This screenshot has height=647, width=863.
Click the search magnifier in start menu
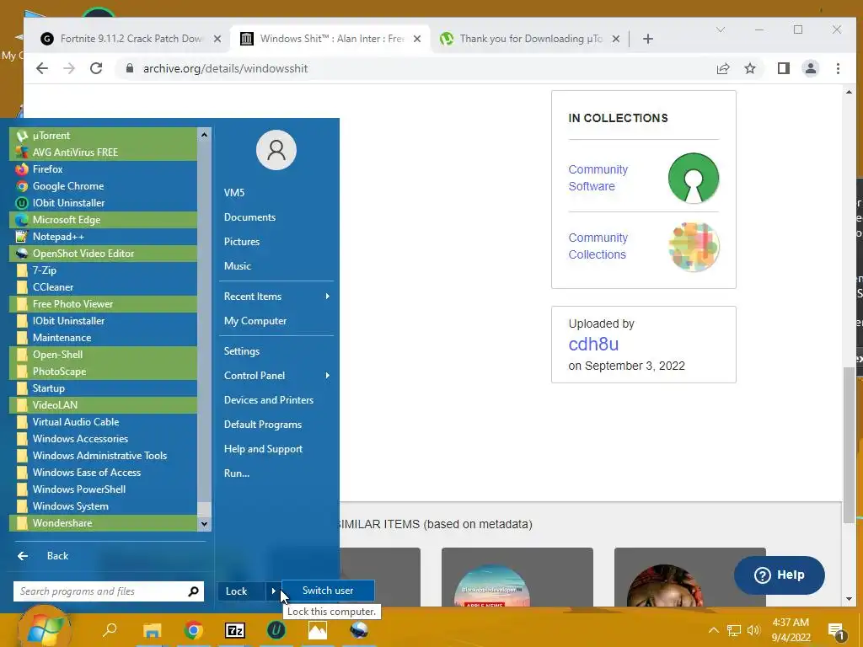tap(193, 591)
